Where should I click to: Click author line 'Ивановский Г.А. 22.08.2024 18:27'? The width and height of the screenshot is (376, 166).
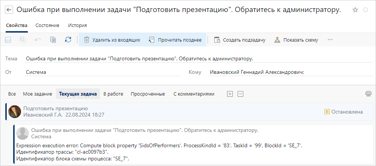64,115
